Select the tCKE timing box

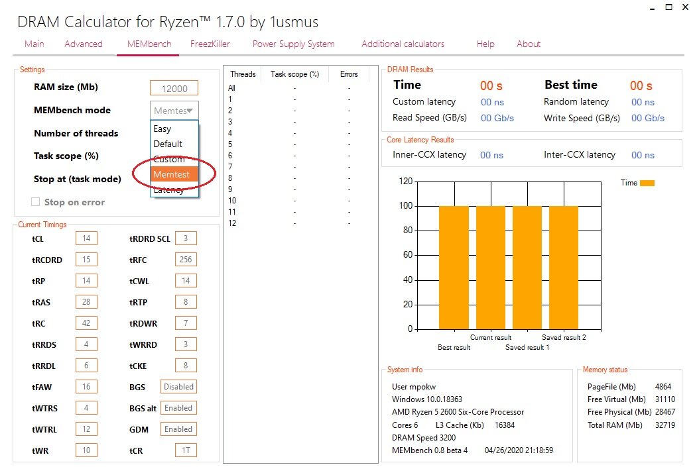pyautogui.click(x=186, y=366)
